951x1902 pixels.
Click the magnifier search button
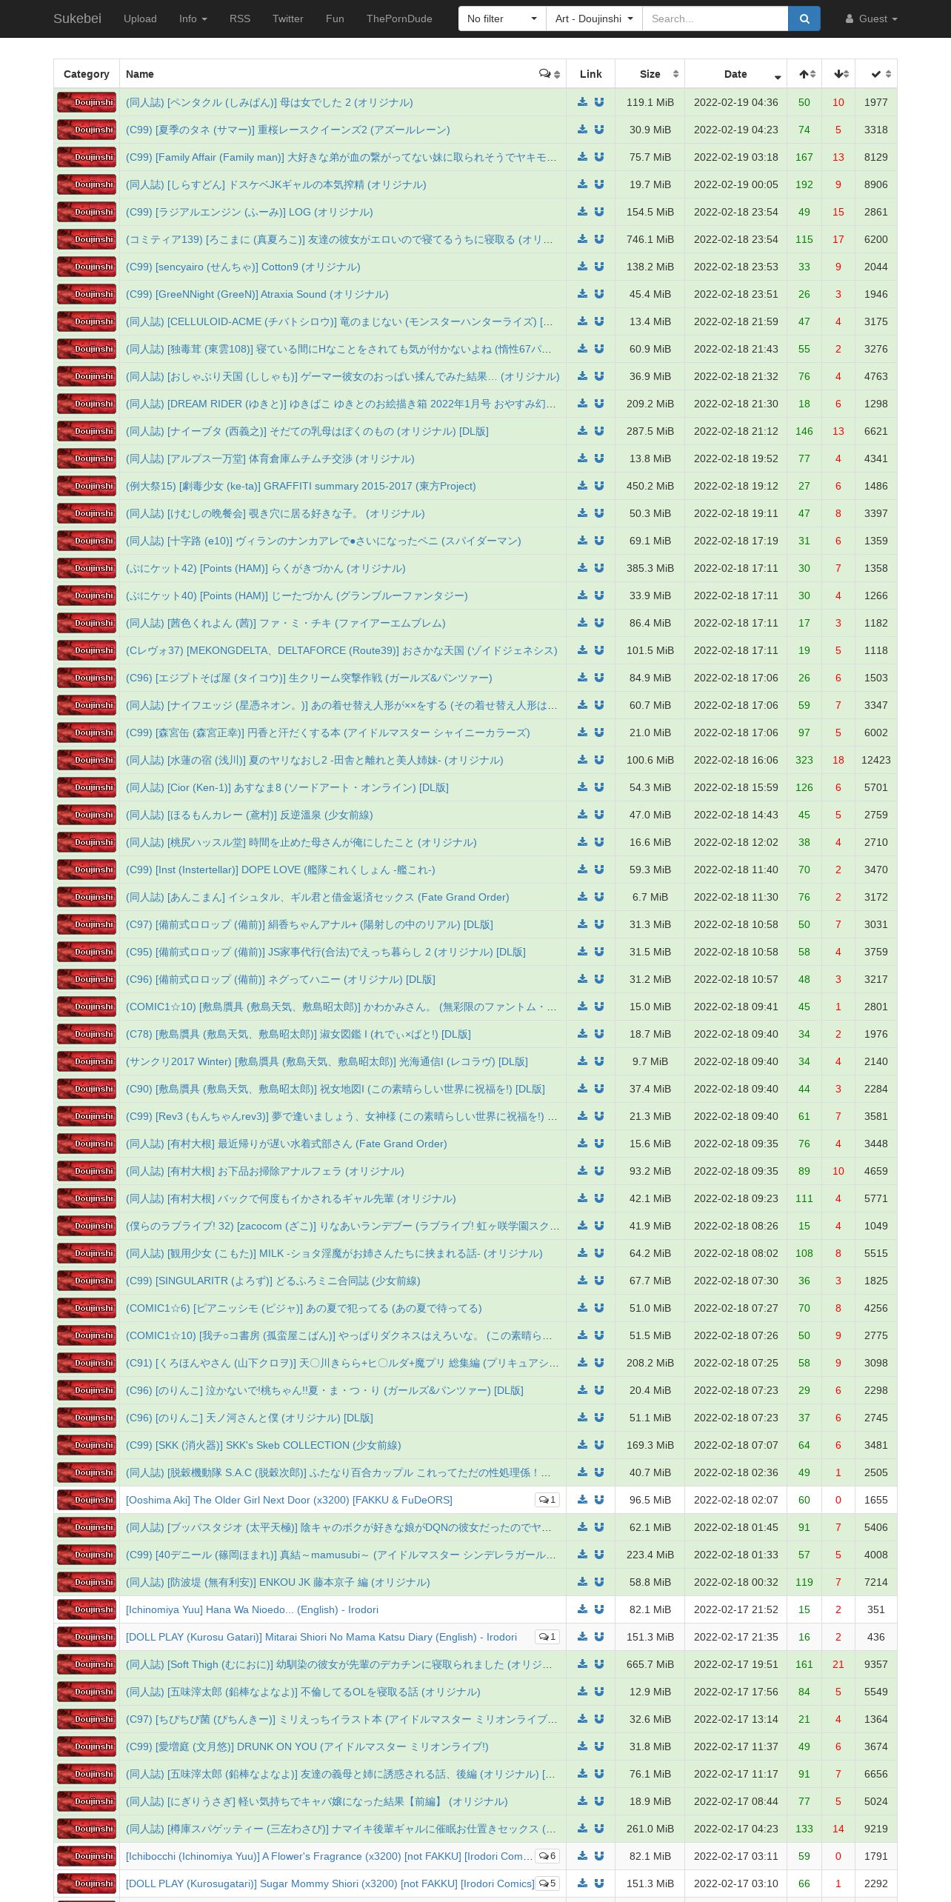pyautogui.click(x=804, y=19)
